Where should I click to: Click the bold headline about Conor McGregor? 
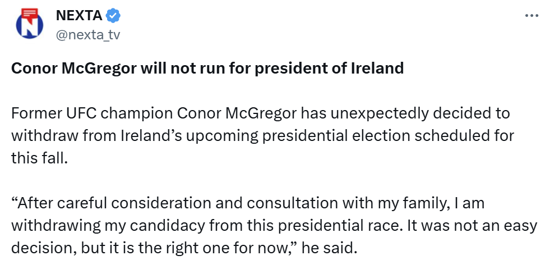[x=207, y=69]
